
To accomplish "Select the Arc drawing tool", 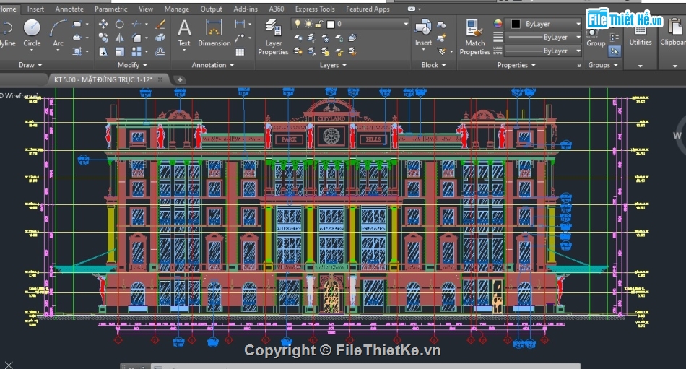I will pyautogui.click(x=58, y=33).
